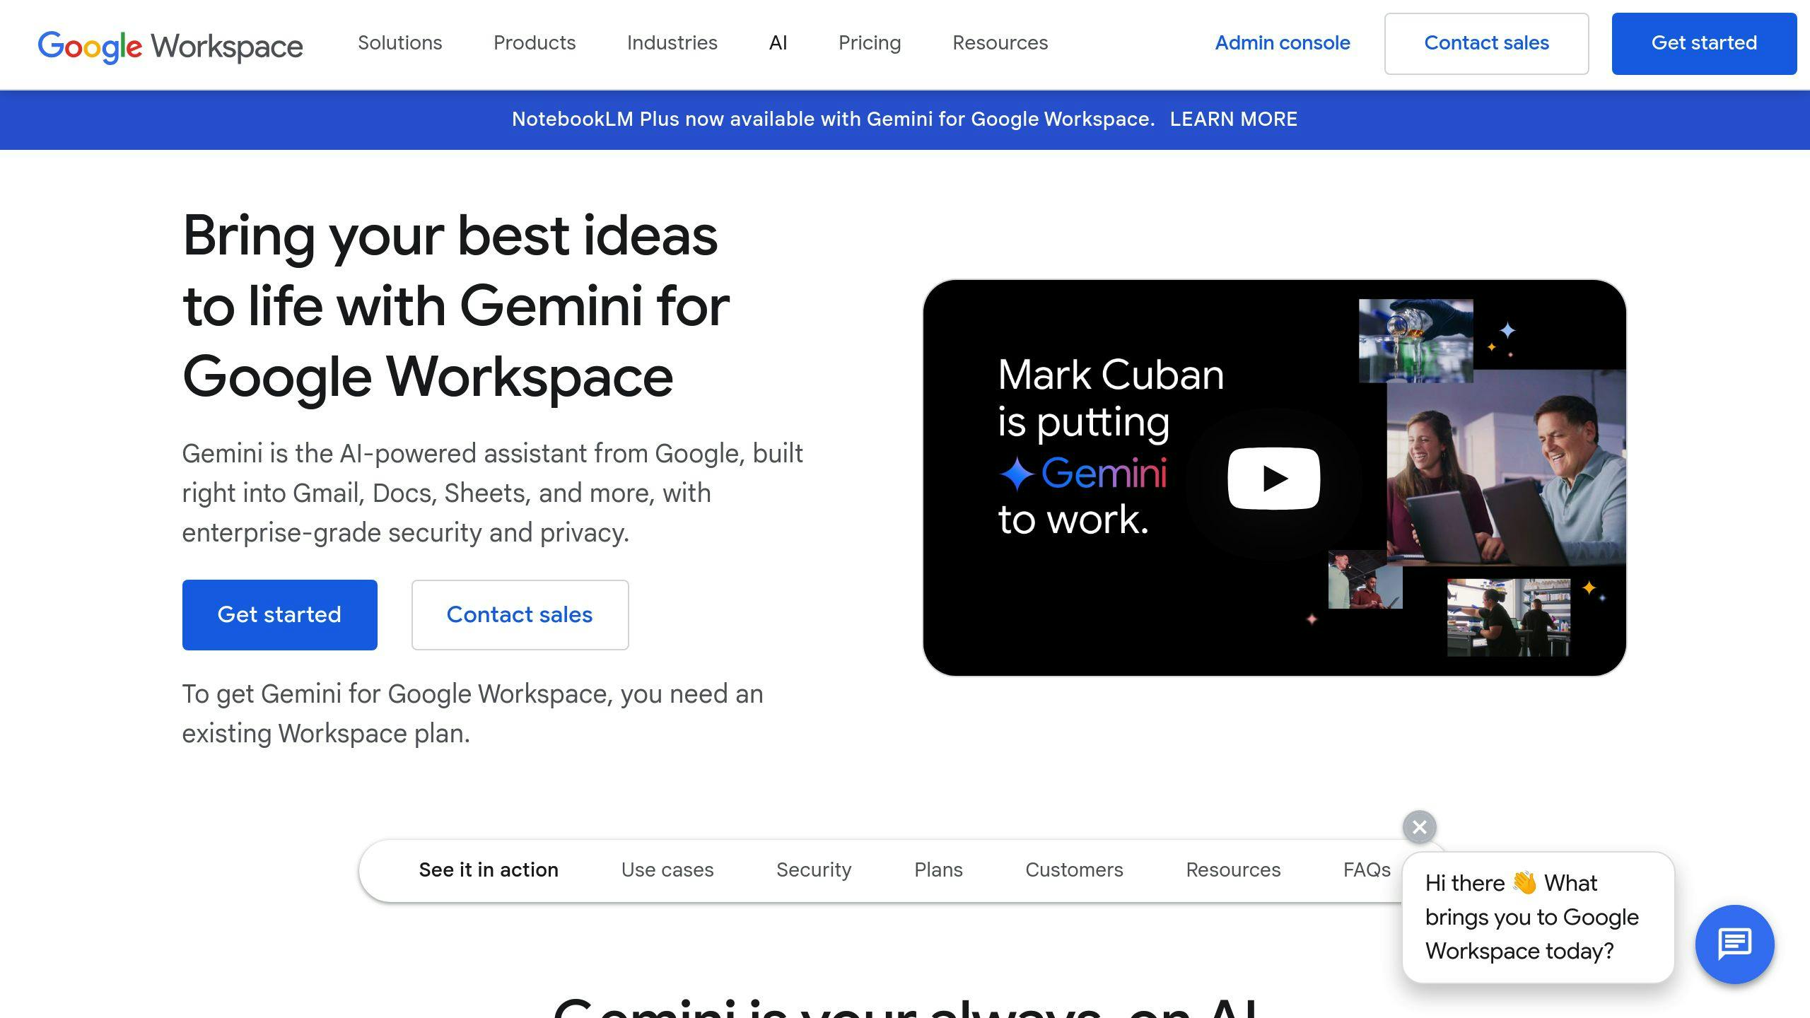The width and height of the screenshot is (1810, 1018).
Task: Click the chat greeting message bubble
Action: (1538, 917)
